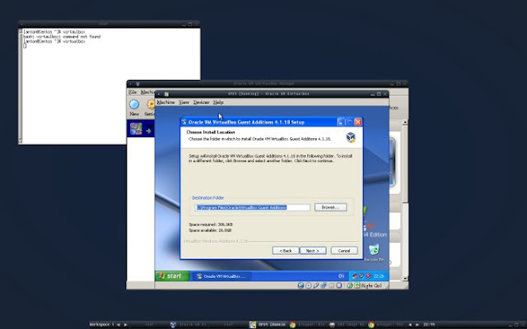Click New VM icon in VirtualBox Manager
Image resolution: width=527 pixels, height=329 pixels.
pos(134,104)
